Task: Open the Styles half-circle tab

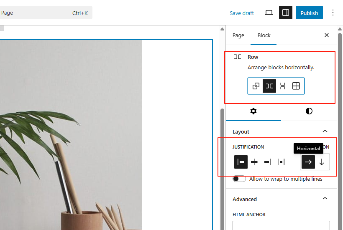Action: (309, 111)
